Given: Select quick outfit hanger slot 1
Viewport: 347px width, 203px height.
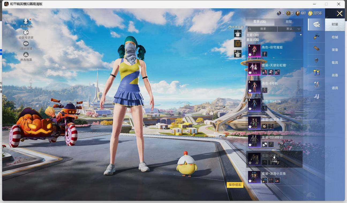Looking at the screenshot, I should (x=238, y=33).
